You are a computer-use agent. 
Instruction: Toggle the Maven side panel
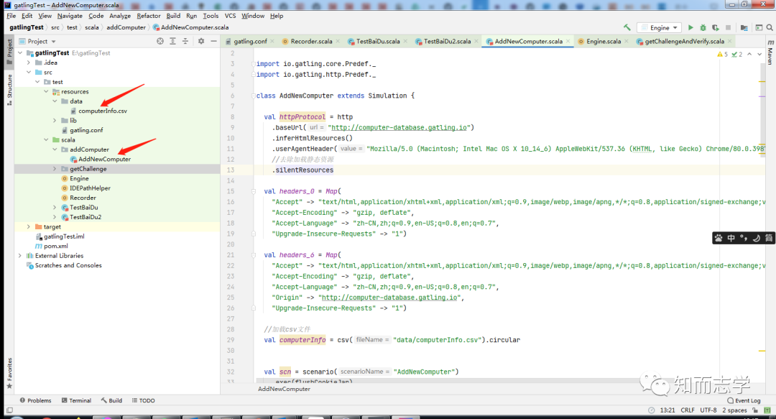click(770, 52)
